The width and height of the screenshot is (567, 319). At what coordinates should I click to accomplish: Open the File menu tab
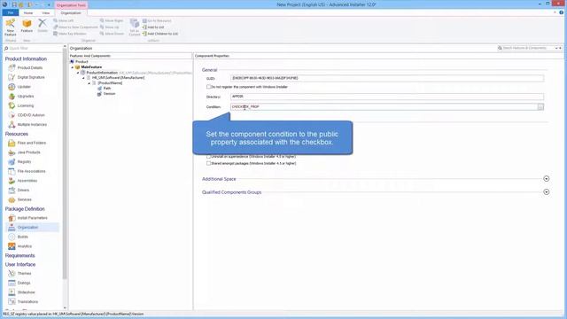pos(11,12)
